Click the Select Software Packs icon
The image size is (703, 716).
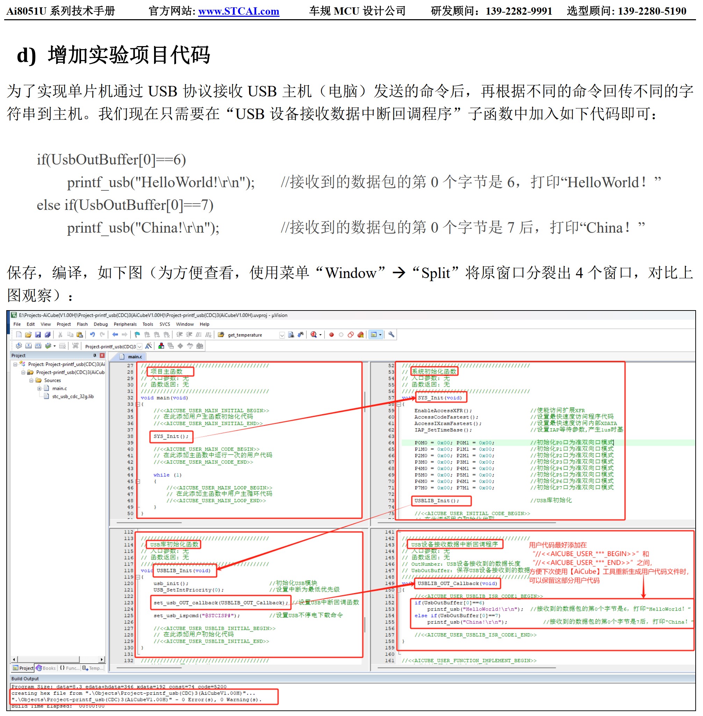click(190, 346)
